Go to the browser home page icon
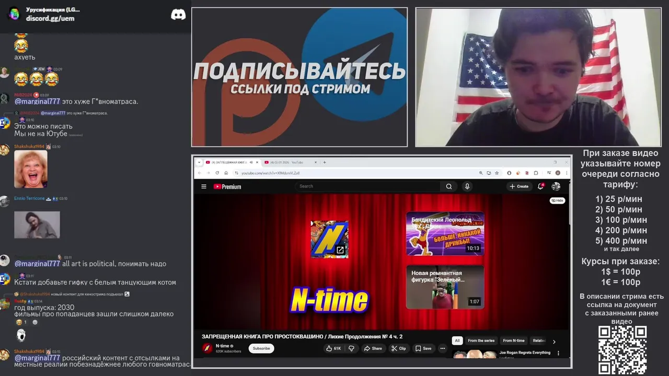 pyautogui.click(x=226, y=173)
